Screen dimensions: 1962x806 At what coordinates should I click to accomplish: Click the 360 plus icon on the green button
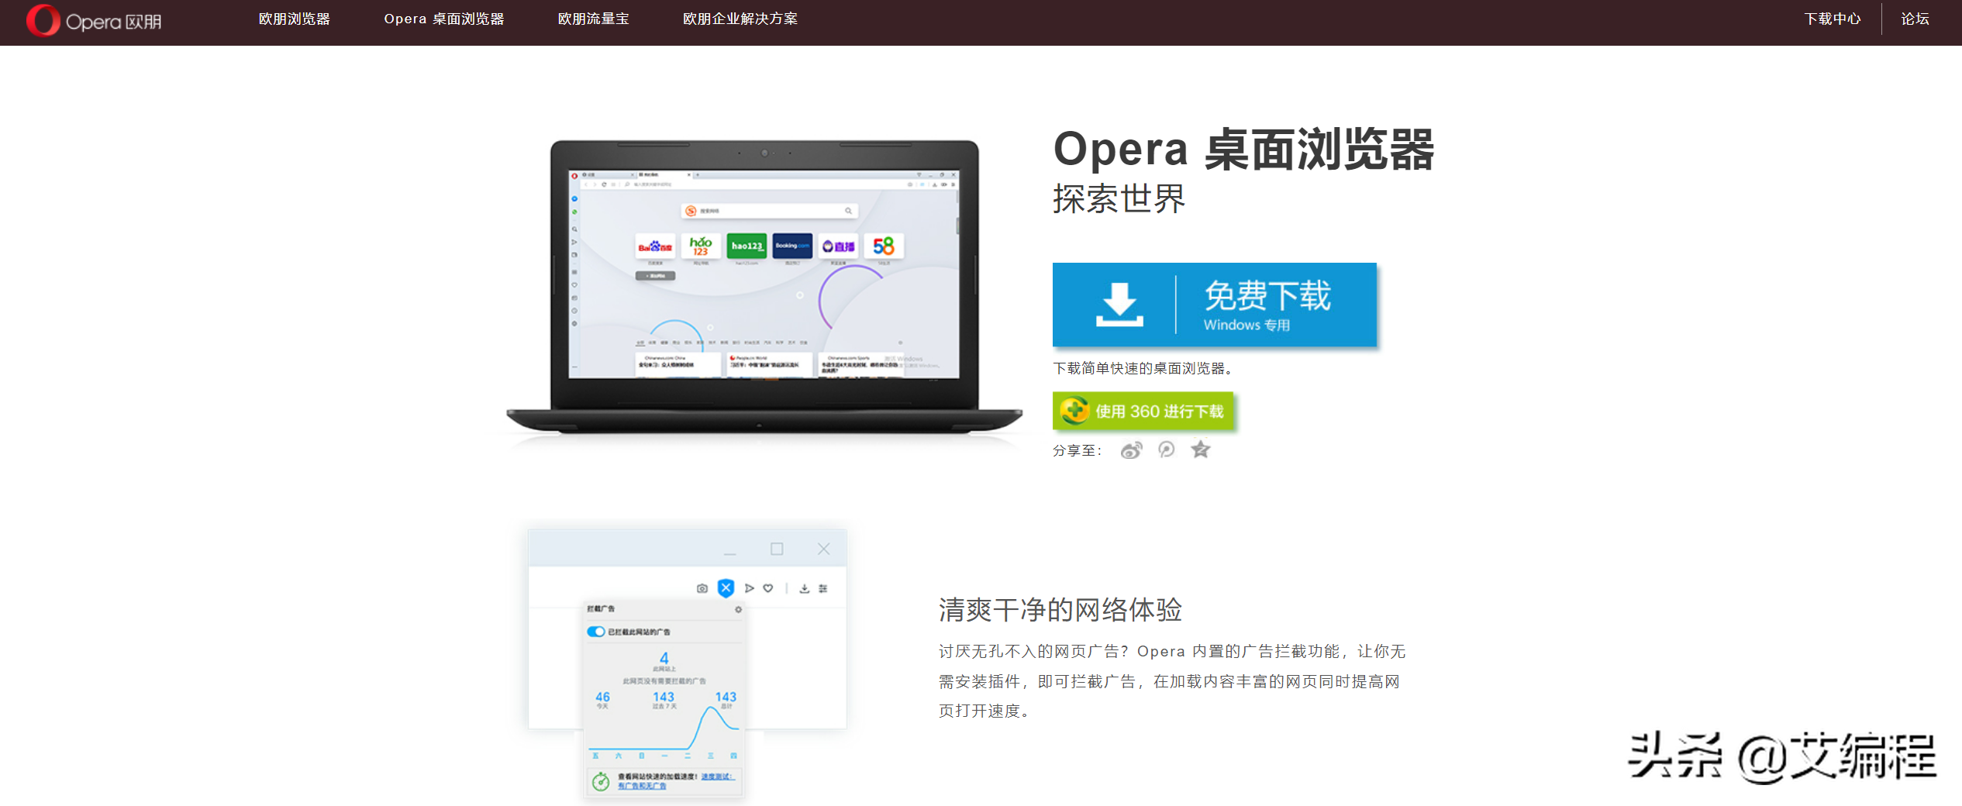(1075, 411)
